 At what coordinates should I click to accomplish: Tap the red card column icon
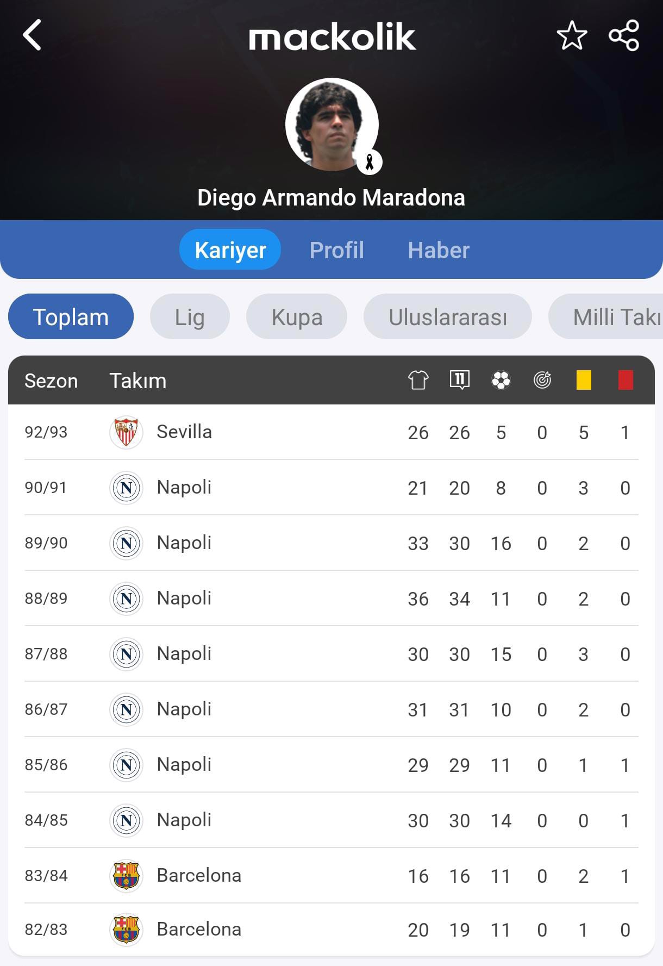(x=626, y=380)
